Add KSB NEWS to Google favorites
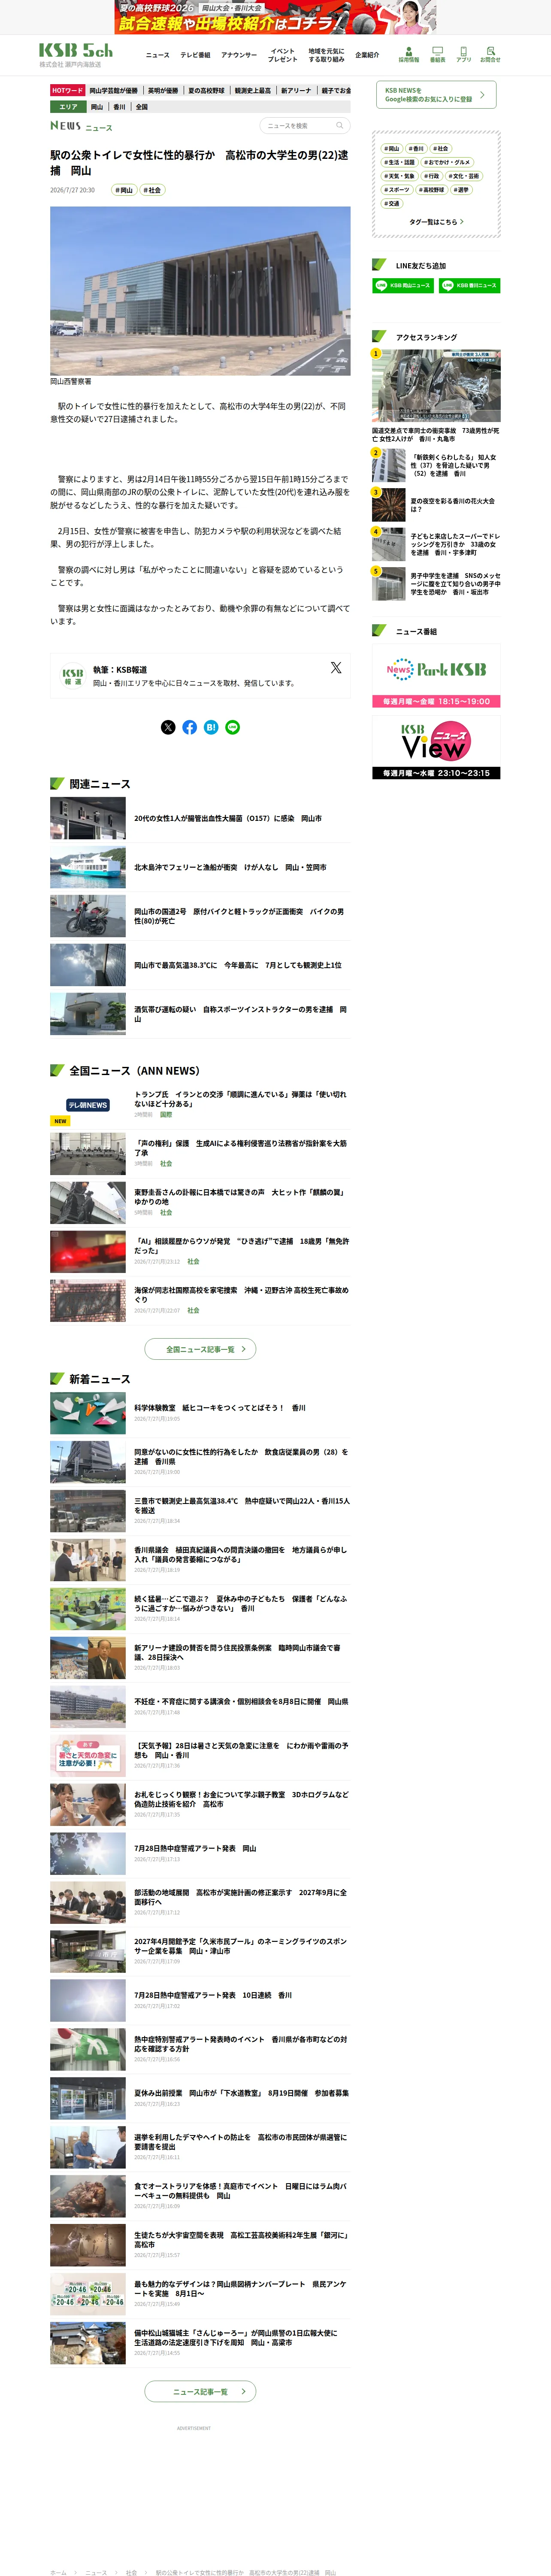 (436, 95)
